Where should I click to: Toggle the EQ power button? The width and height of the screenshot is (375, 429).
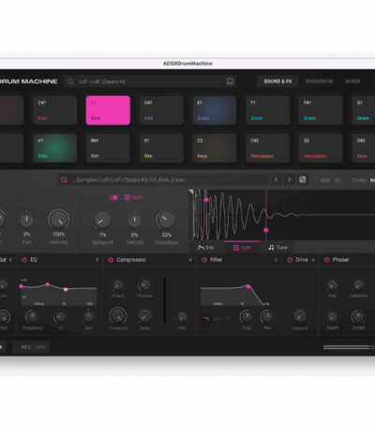(x=24, y=260)
